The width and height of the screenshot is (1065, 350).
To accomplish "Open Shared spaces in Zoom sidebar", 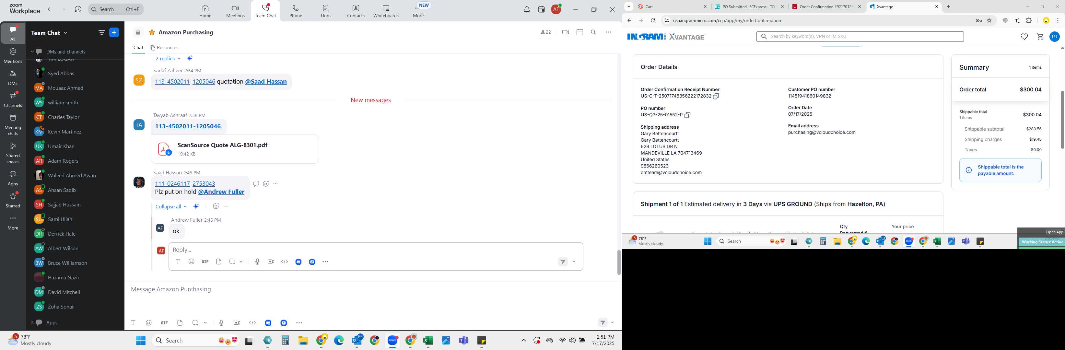I will click(x=13, y=153).
